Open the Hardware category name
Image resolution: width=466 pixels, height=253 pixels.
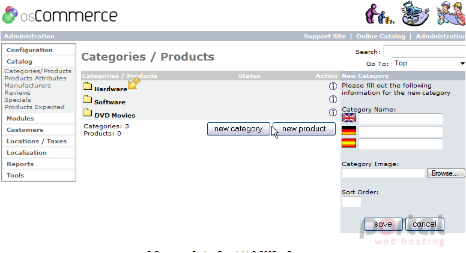point(110,89)
